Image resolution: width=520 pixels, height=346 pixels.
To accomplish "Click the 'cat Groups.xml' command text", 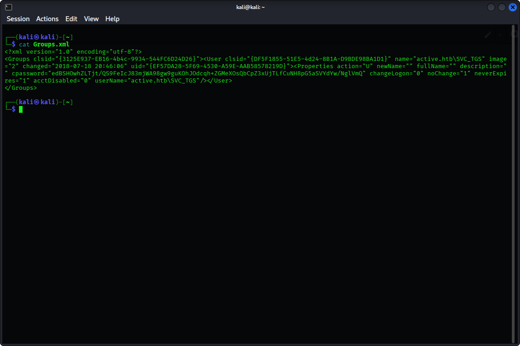I will pyautogui.click(x=44, y=44).
